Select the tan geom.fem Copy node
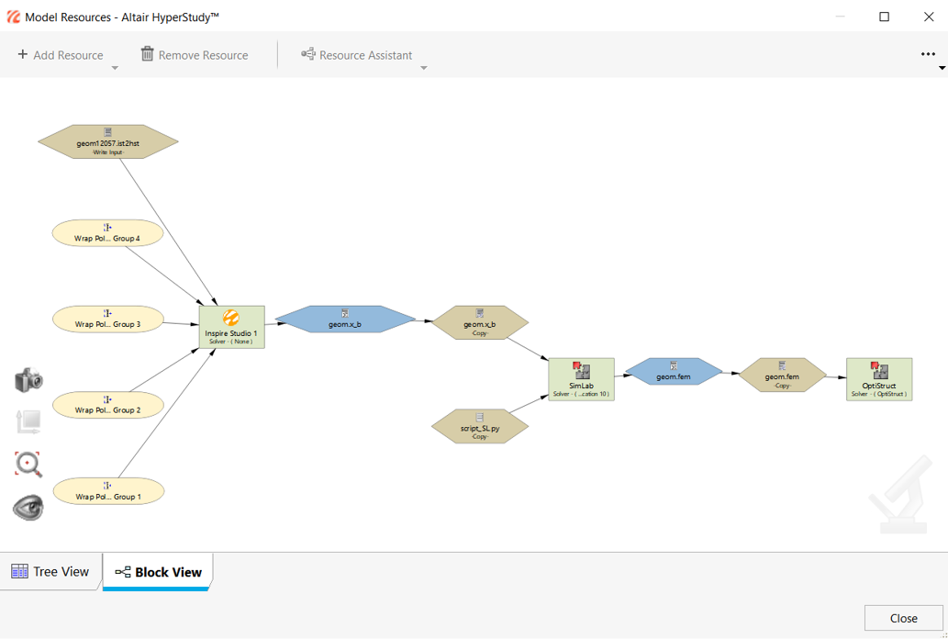 click(782, 376)
